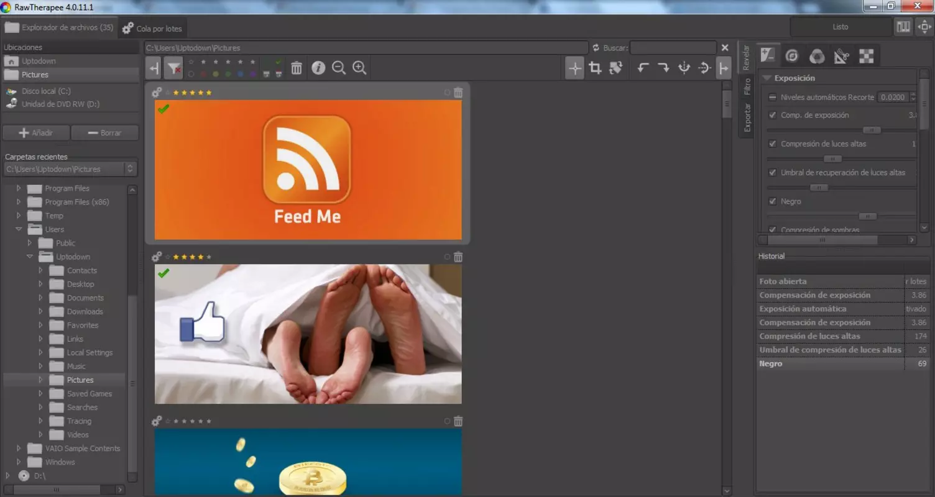Show the trash contents using the toolbar trash icon
The height and width of the screenshot is (497, 935).
coord(297,68)
